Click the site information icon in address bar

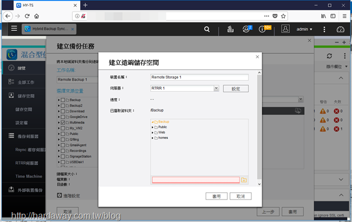[77, 16]
